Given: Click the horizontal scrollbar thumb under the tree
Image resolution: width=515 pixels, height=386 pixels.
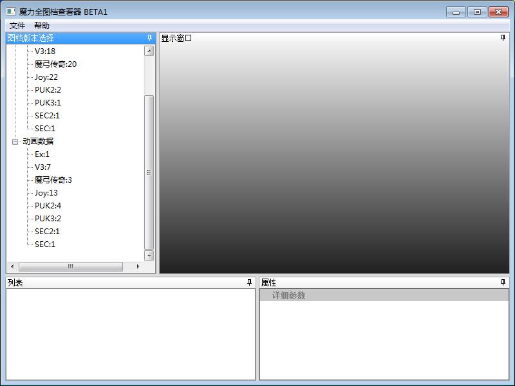Looking at the screenshot, I should (71, 266).
